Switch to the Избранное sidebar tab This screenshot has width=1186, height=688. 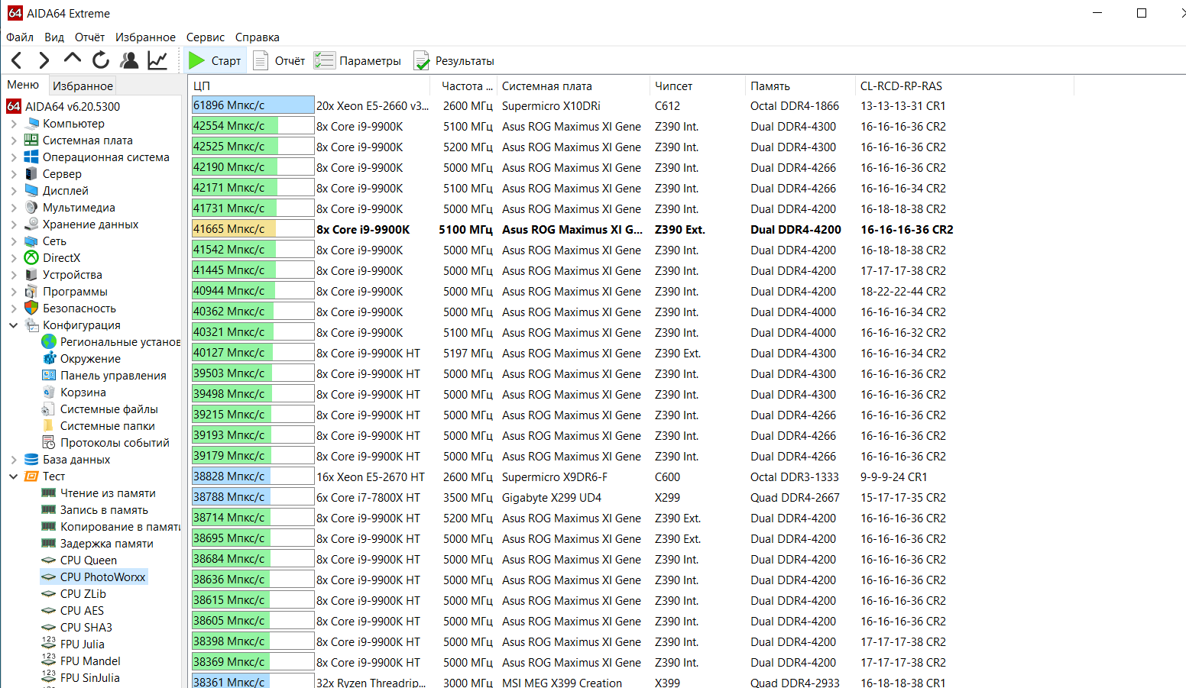tap(83, 86)
